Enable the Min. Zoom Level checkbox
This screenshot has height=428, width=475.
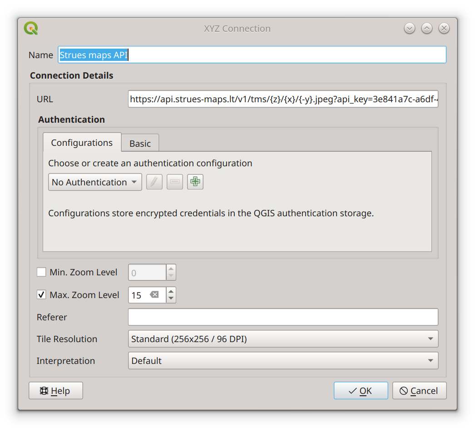point(41,272)
